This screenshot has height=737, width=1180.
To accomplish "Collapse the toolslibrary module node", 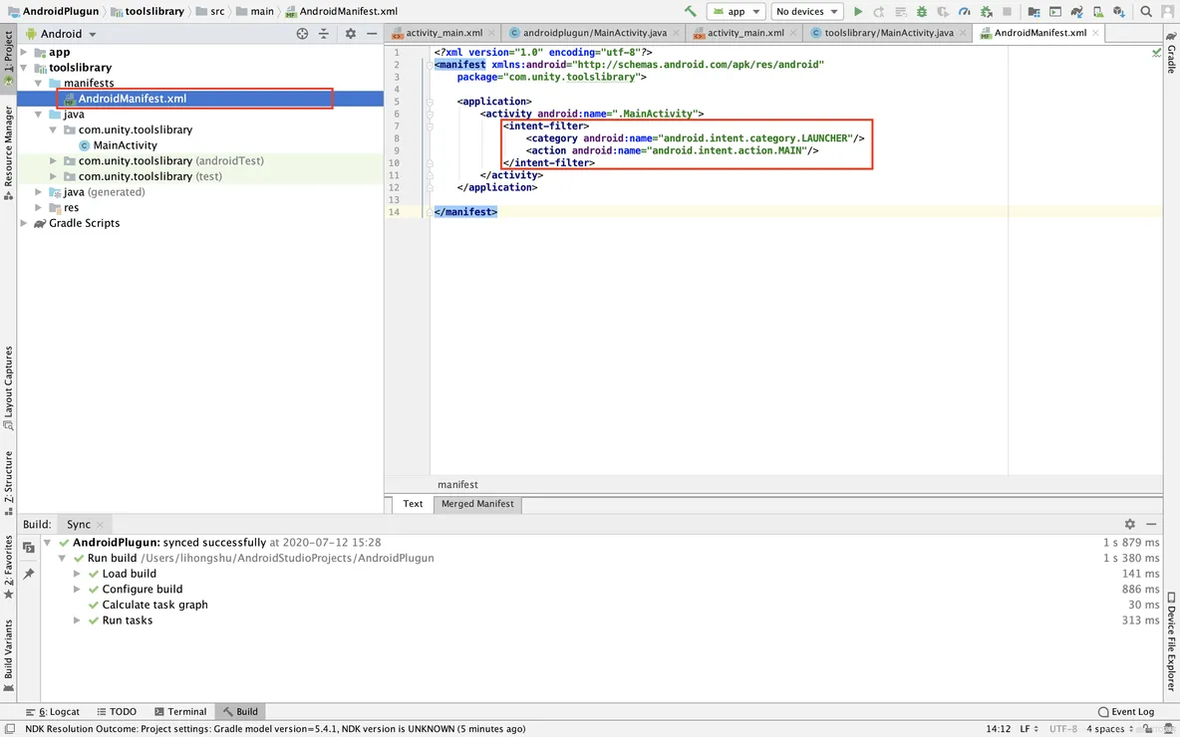I will pos(23,68).
